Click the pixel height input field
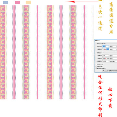This screenshot has height=117, width=117. point(106,49)
